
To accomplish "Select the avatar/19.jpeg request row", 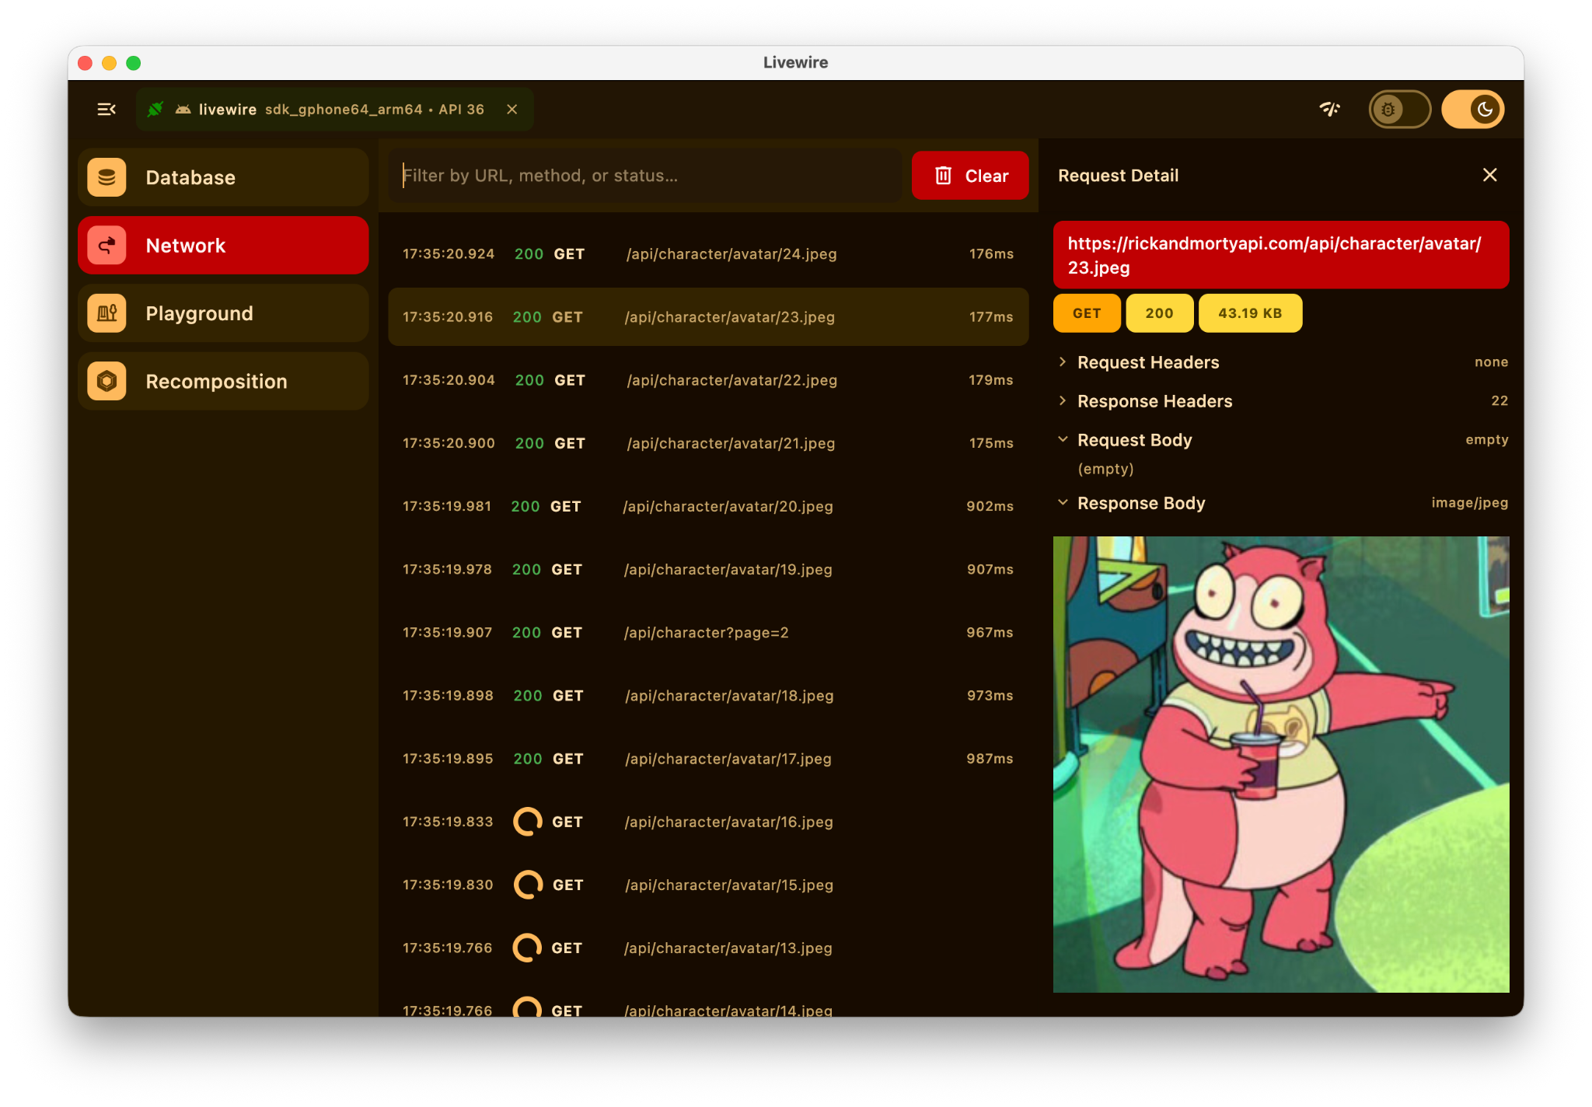I will pos(708,569).
